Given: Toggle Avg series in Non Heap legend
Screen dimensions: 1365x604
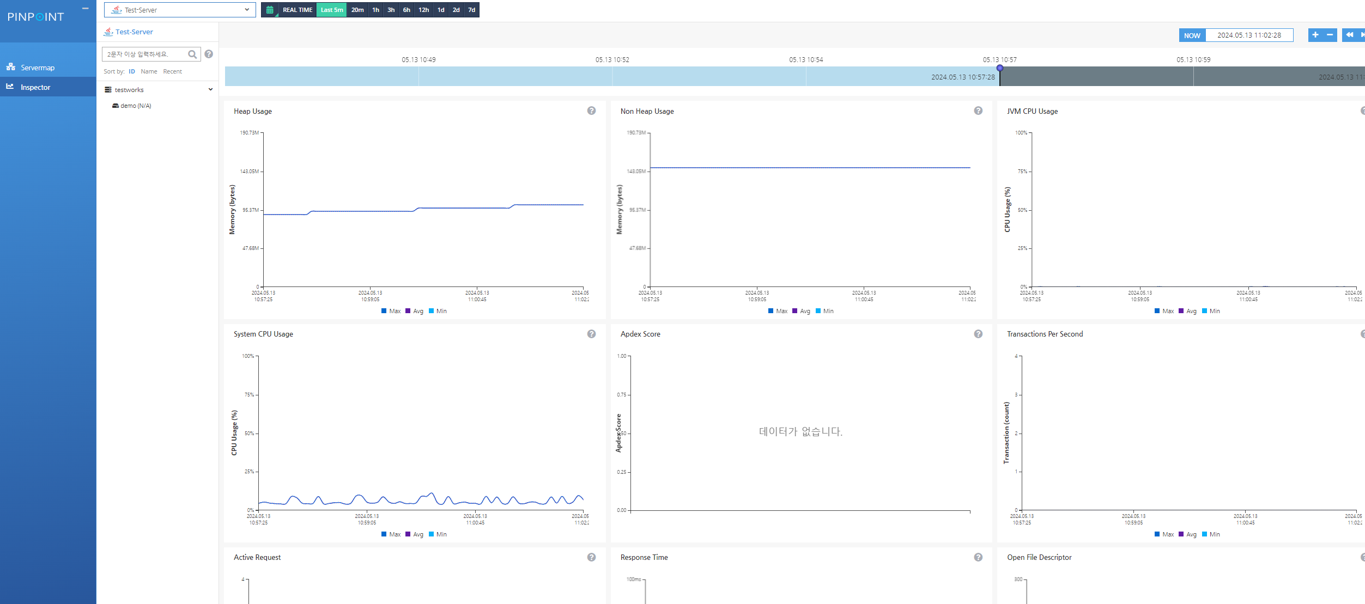Looking at the screenshot, I should tap(802, 311).
